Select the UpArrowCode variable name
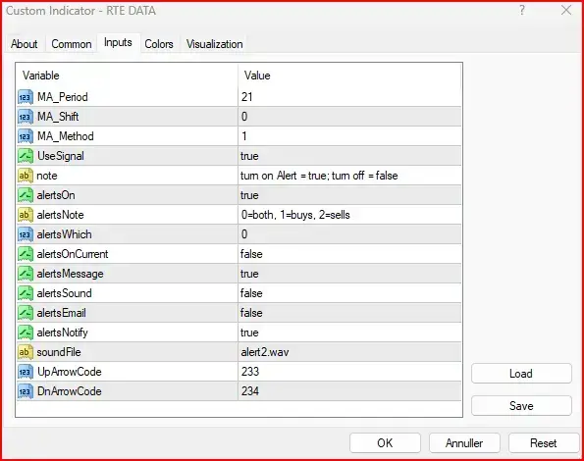The height and width of the screenshot is (461, 584). [70, 372]
